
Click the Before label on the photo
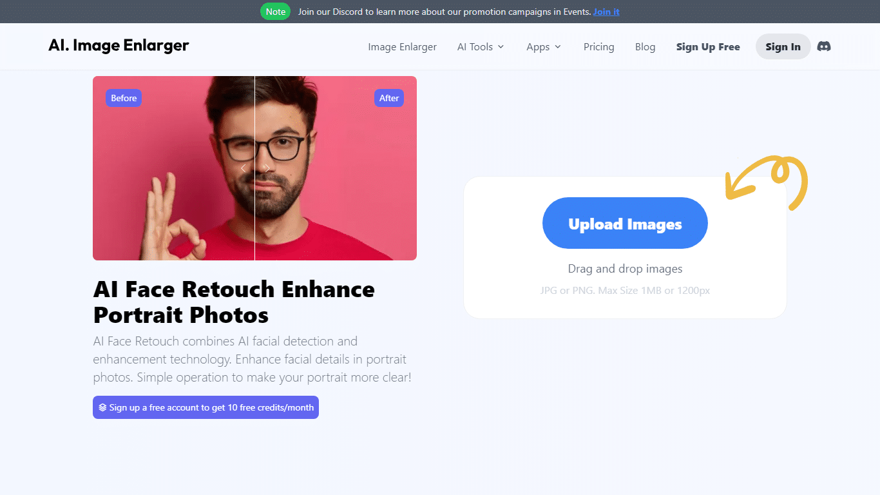[124, 98]
